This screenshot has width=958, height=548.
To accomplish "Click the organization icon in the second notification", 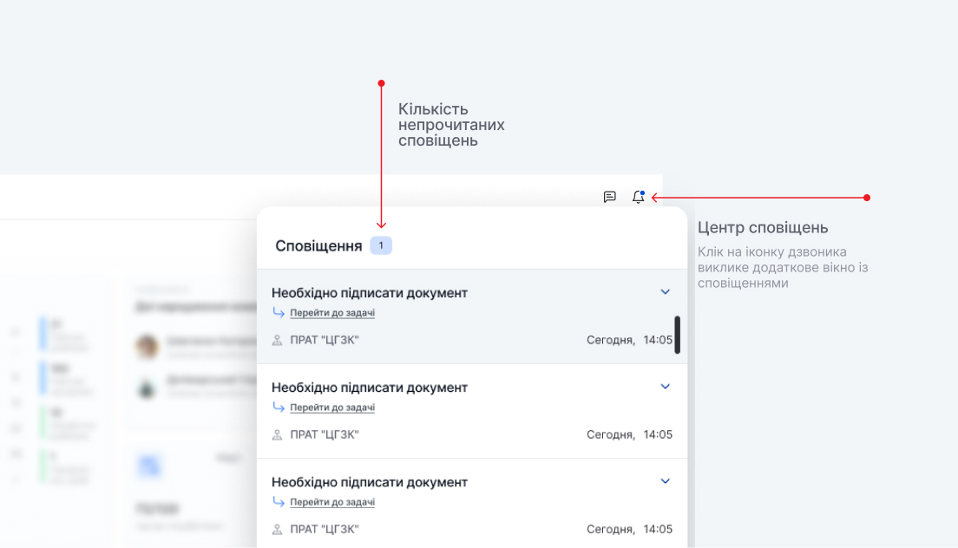I will coord(278,434).
